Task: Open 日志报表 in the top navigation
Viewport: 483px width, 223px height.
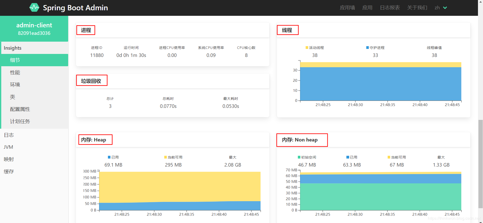Action: (390, 8)
